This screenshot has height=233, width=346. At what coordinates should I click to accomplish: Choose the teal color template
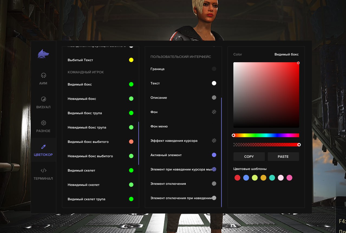pos(272,178)
